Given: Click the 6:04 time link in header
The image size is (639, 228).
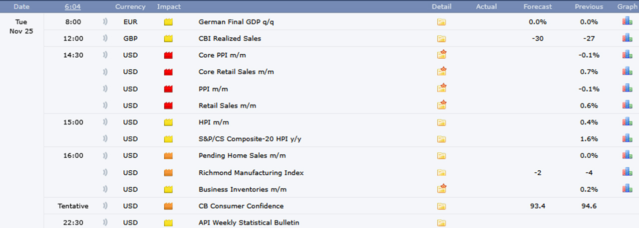Looking at the screenshot, I should click(x=72, y=6).
